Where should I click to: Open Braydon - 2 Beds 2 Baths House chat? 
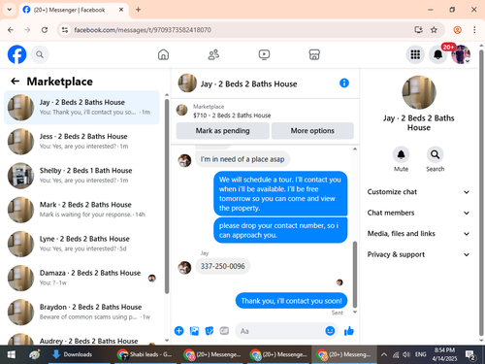(81, 313)
